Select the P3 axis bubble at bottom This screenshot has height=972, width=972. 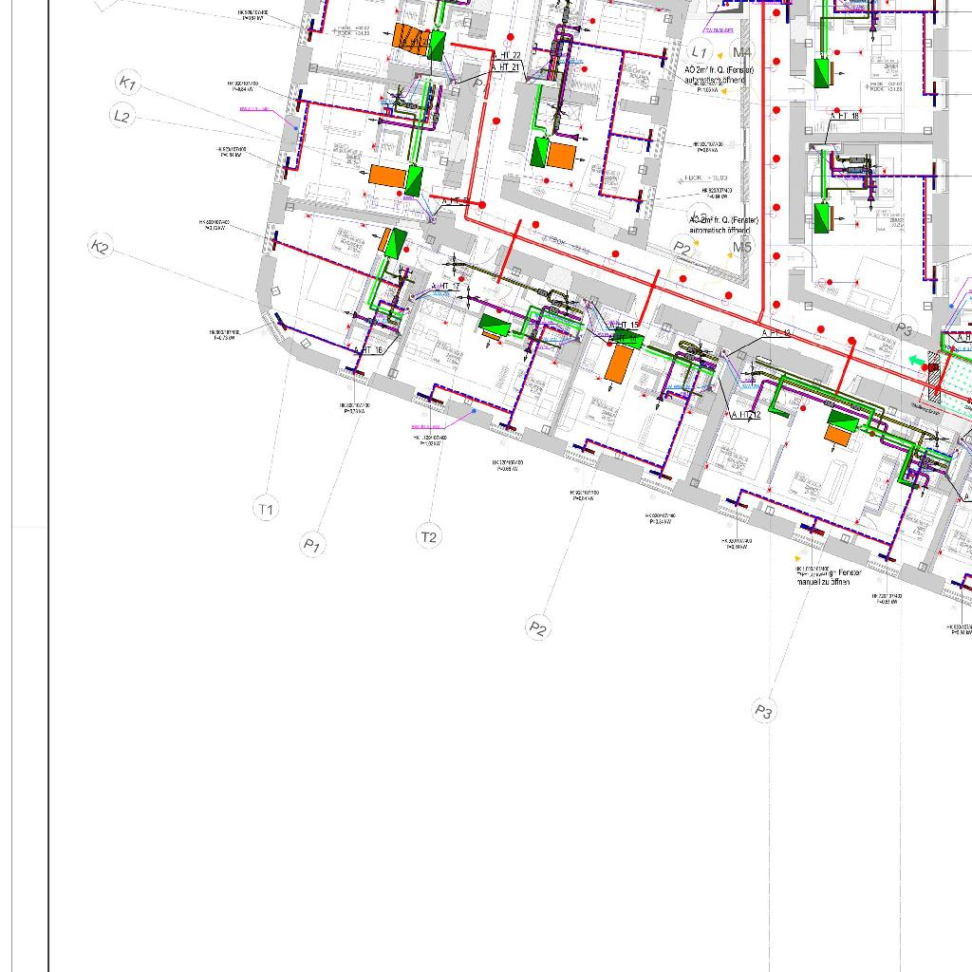click(x=764, y=711)
